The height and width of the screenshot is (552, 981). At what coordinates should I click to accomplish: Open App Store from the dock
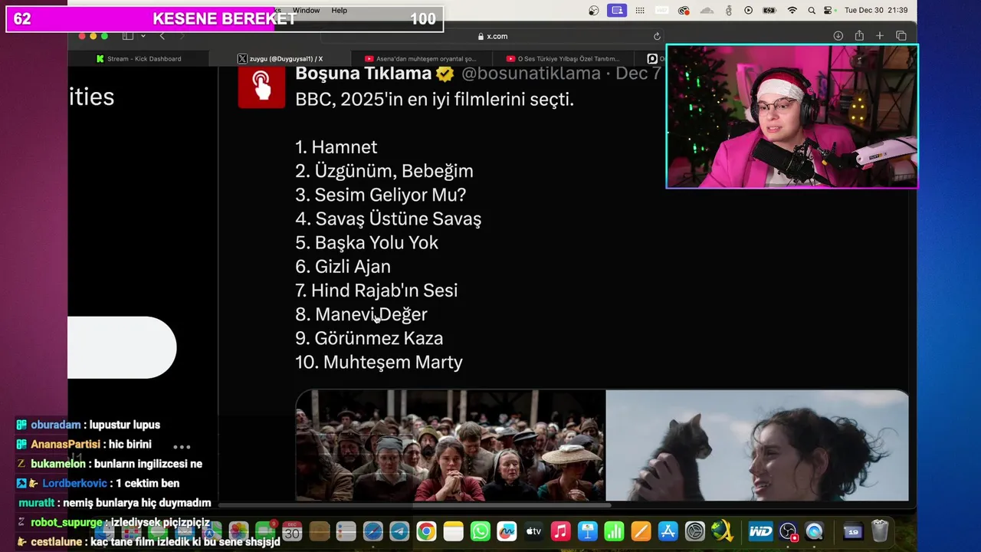(668, 531)
